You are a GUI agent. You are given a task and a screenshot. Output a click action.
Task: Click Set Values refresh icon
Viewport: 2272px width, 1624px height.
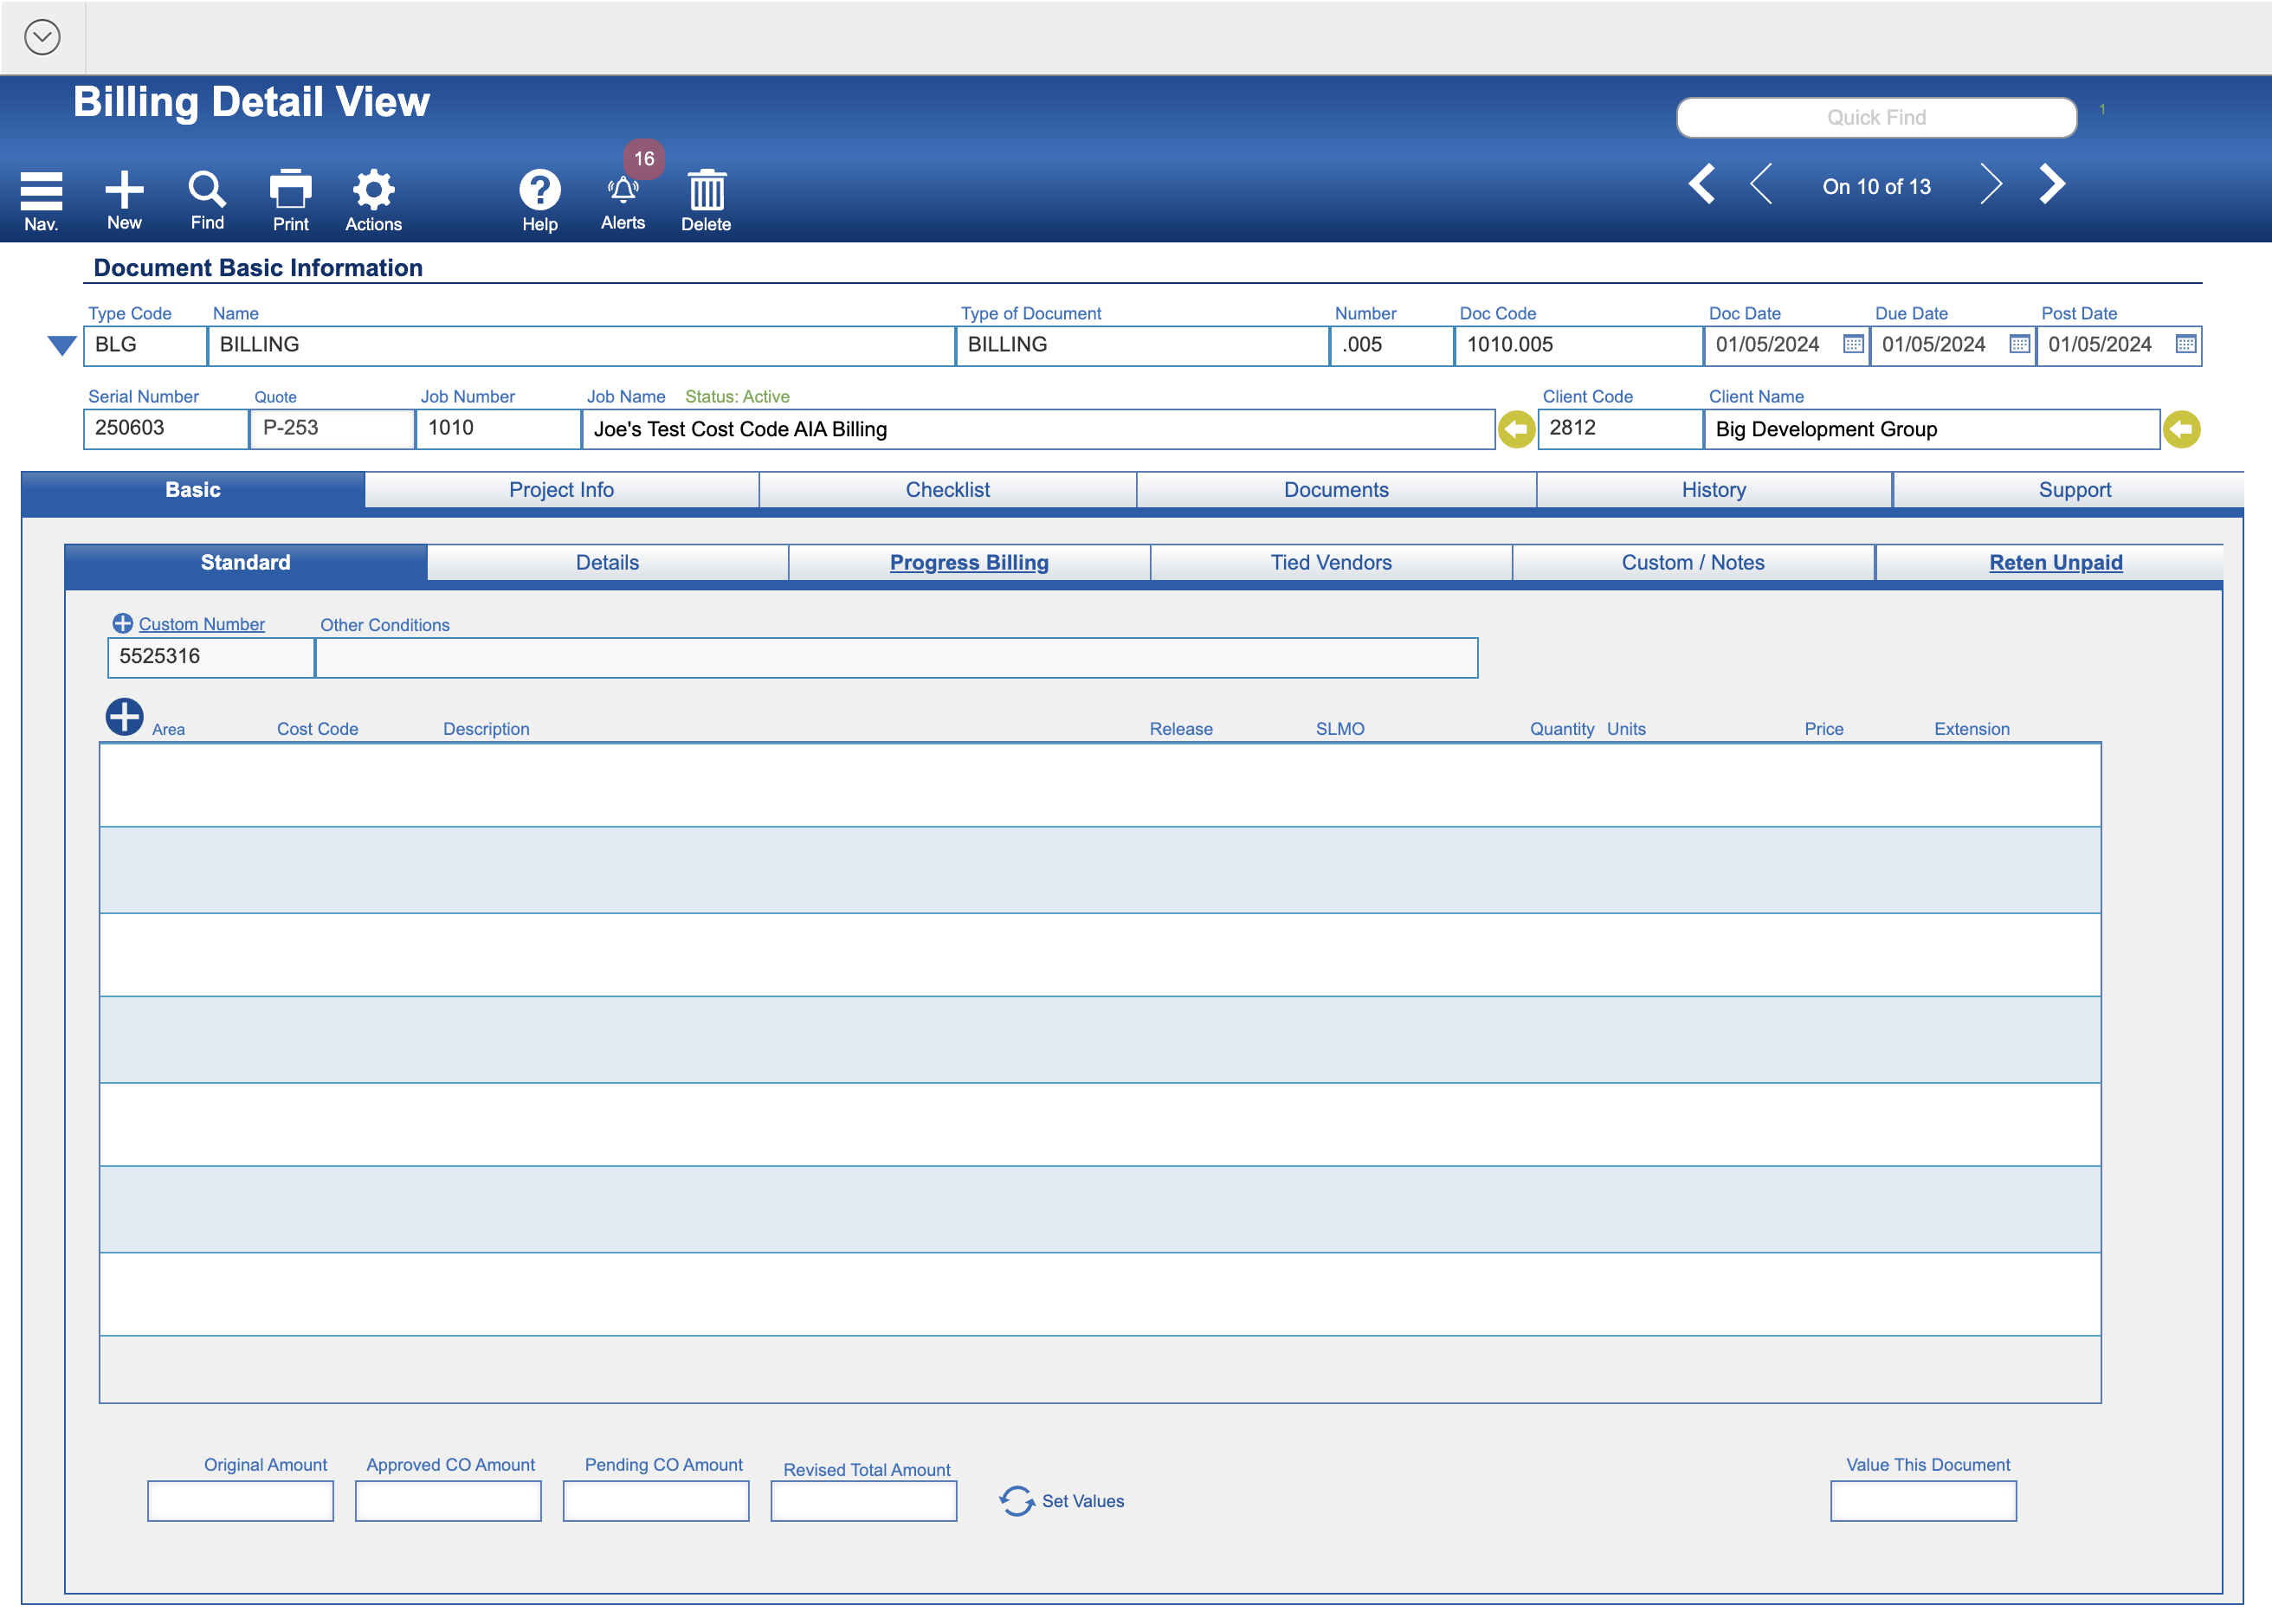1016,1500
